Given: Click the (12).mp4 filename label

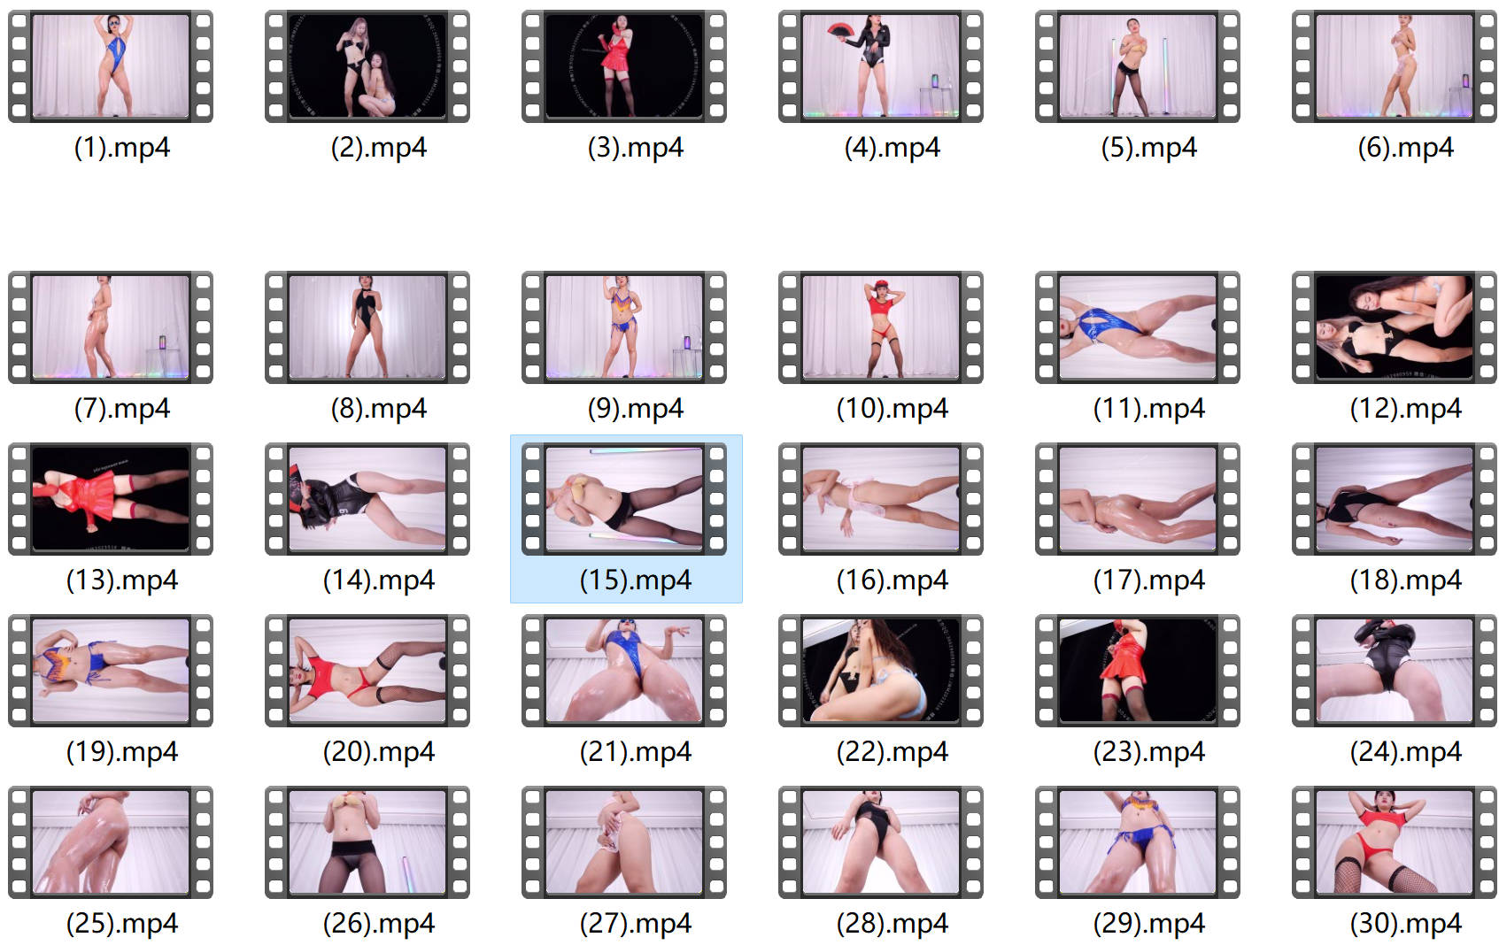Looking at the screenshot, I should coord(1405,408).
